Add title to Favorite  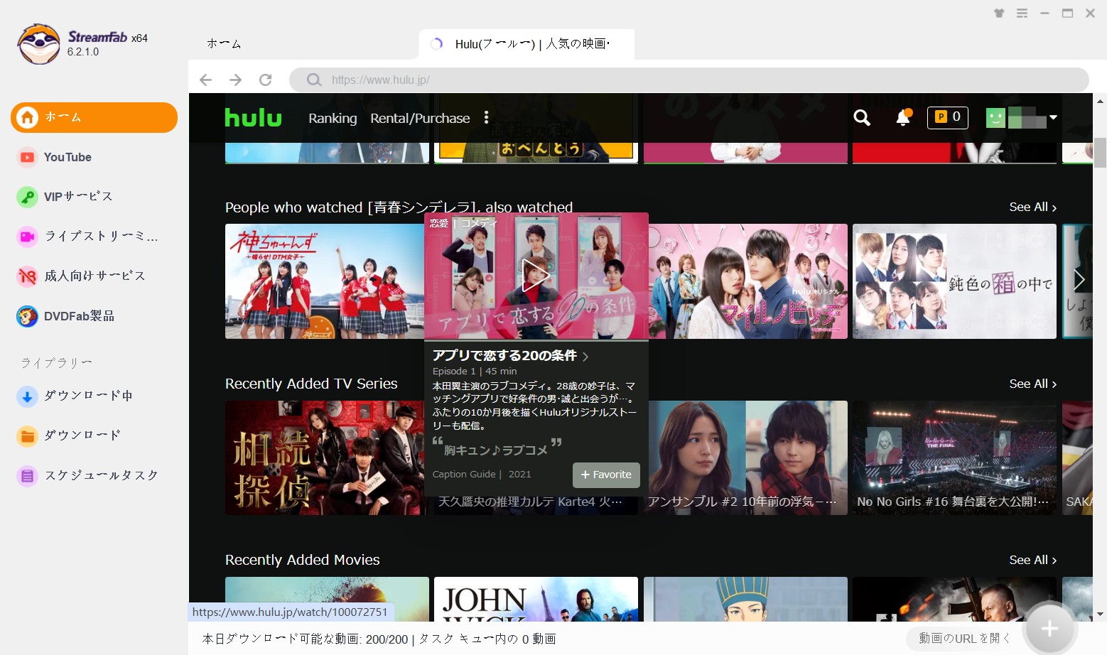click(x=606, y=475)
